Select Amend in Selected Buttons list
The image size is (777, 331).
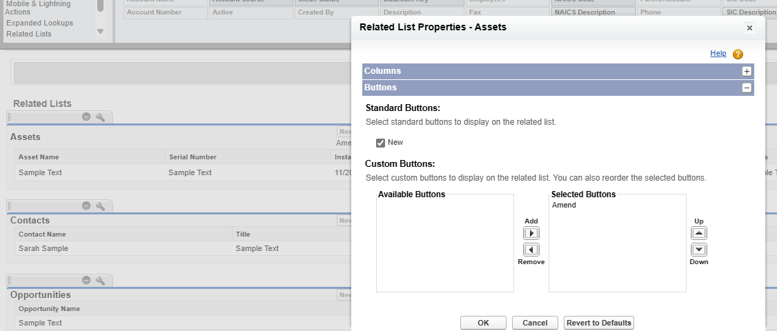[564, 205]
